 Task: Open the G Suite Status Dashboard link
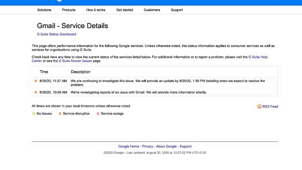[57, 34]
